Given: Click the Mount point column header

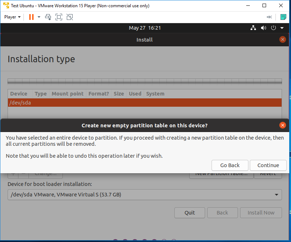Looking at the screenshot, I should pos(68,94).
